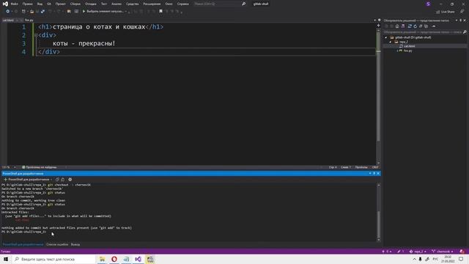
Task: Click show all files icon in Solution Explorer
Action: click(426, 26)
